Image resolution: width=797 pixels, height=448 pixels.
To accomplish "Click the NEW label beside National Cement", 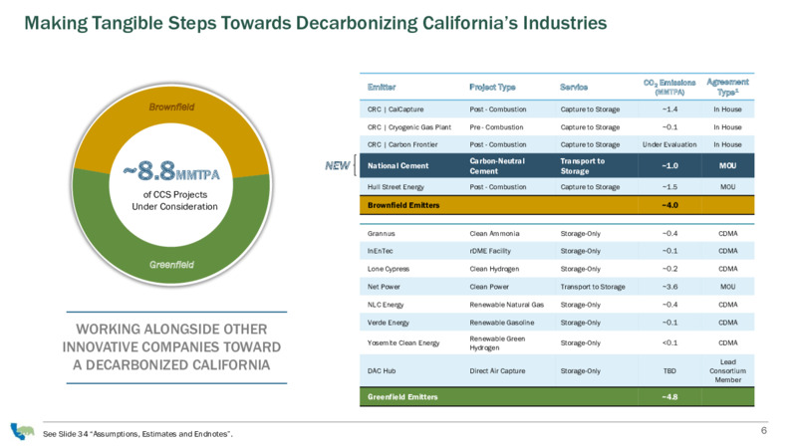I will pos(337,165).
